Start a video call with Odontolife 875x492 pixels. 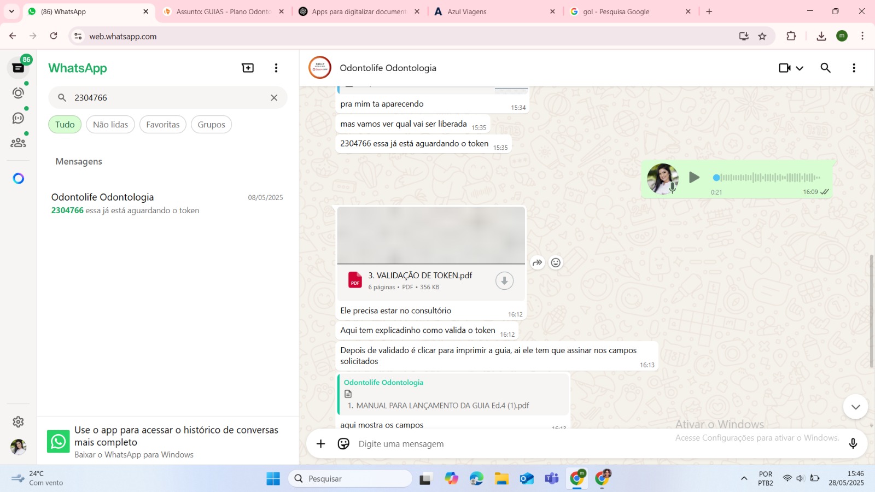(785, 68)
